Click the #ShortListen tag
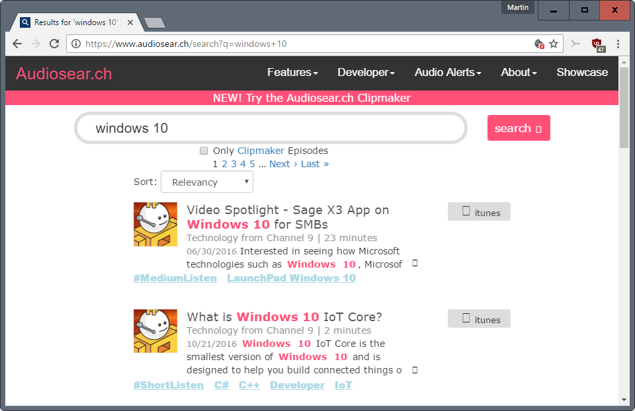The image size is (635, 411). (169, 385)
